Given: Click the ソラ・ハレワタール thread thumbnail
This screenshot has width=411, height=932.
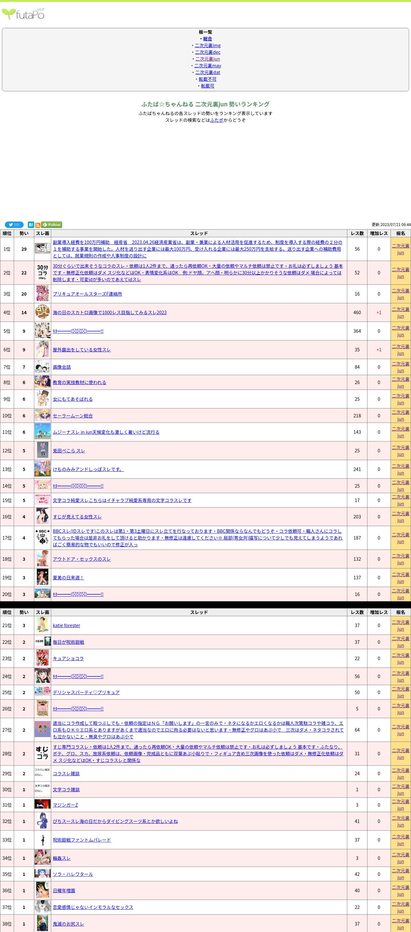Looking at the screenshot, I should click(x=42, y=873).
